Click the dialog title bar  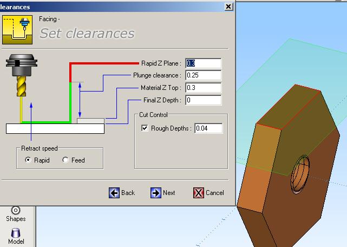pos(108,6)
